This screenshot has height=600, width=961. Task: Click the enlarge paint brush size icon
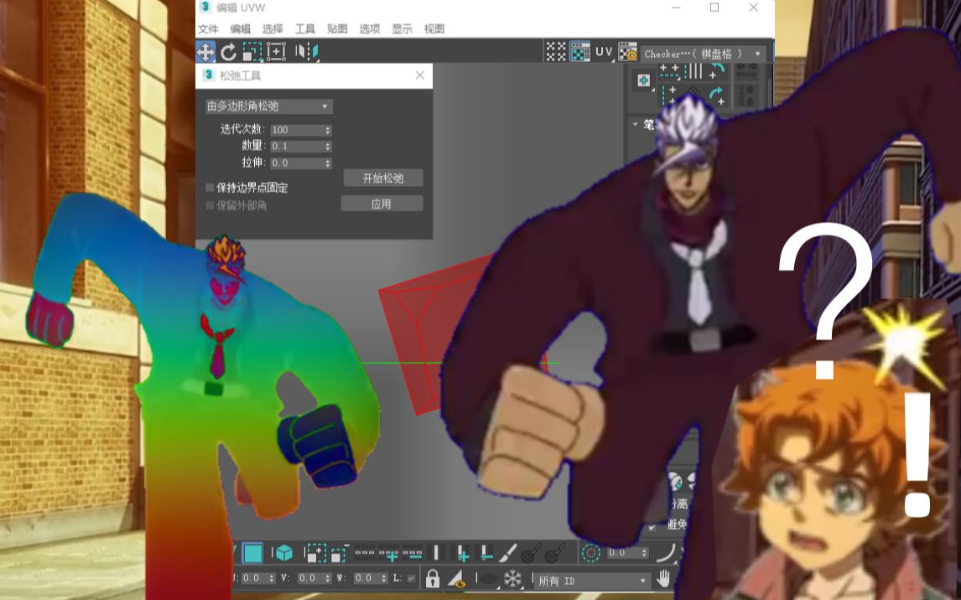[530, 553]
